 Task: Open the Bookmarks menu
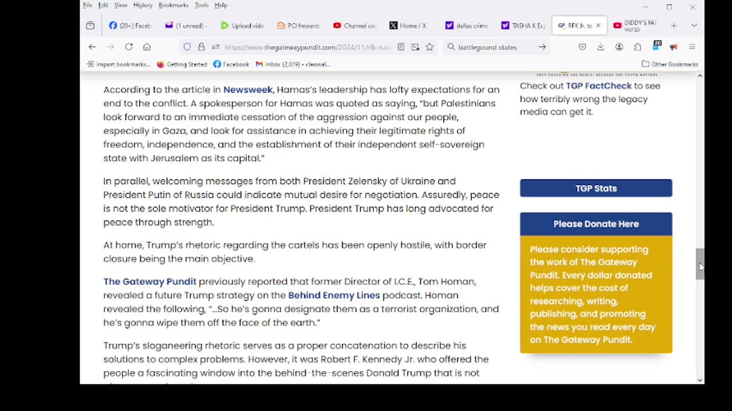(x=173, y=5)
